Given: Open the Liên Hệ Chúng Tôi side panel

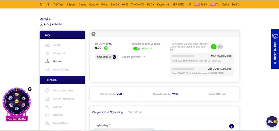Looking at the screenshot, I should [x=275, y=49].
